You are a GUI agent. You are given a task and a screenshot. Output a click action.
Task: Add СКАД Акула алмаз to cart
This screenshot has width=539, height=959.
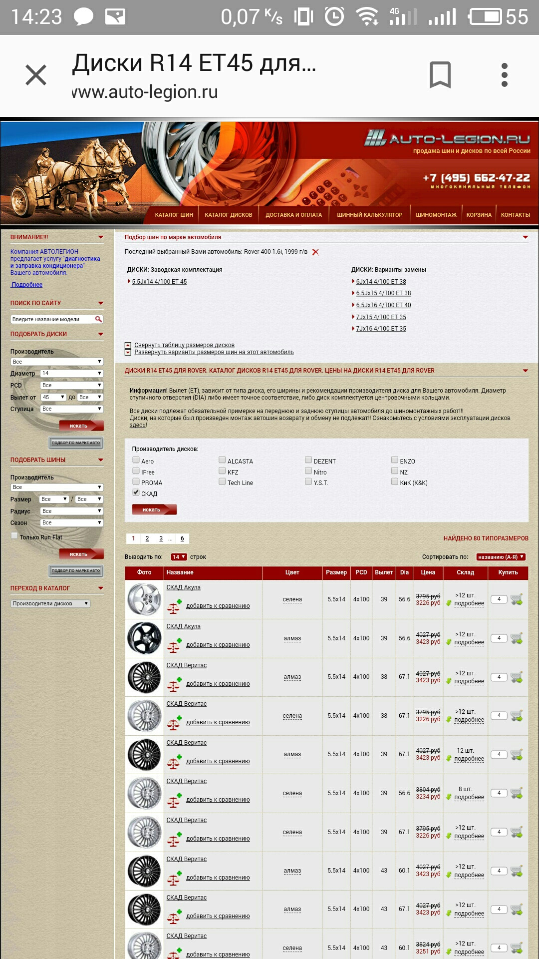(x=517, y=638)
